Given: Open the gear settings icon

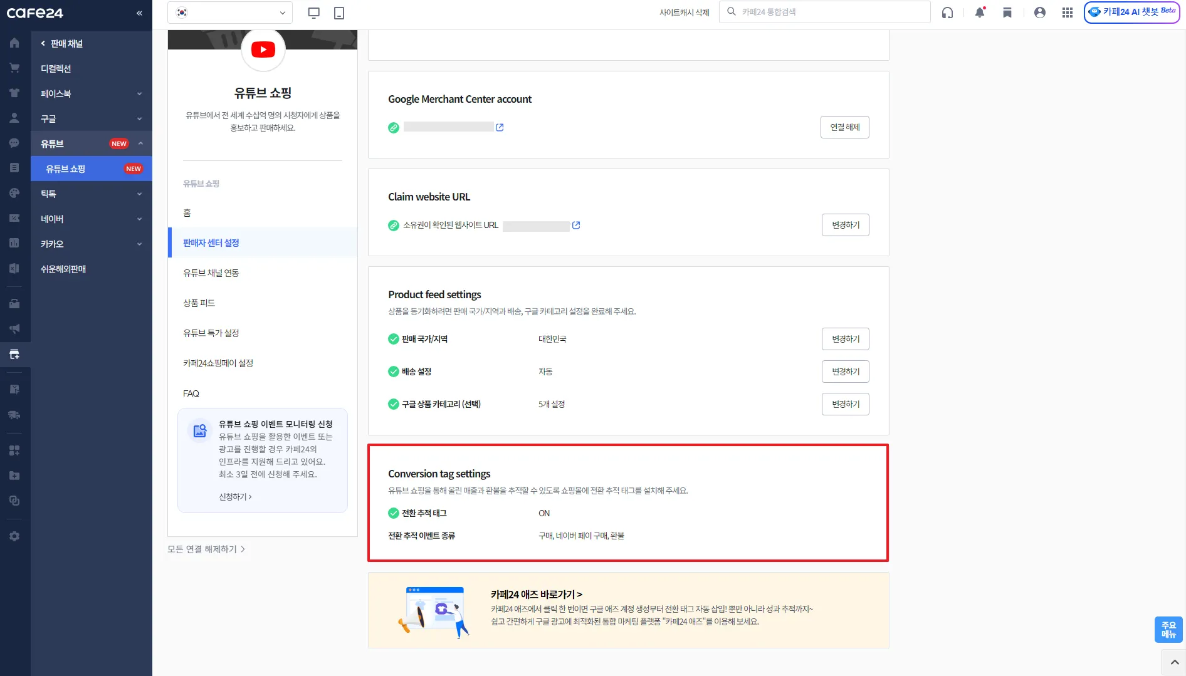Looking at the screenshot, I should tap(14, 536).
